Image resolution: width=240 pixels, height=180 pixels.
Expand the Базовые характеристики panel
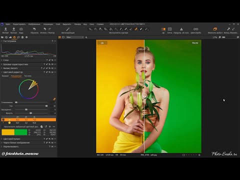1,64
